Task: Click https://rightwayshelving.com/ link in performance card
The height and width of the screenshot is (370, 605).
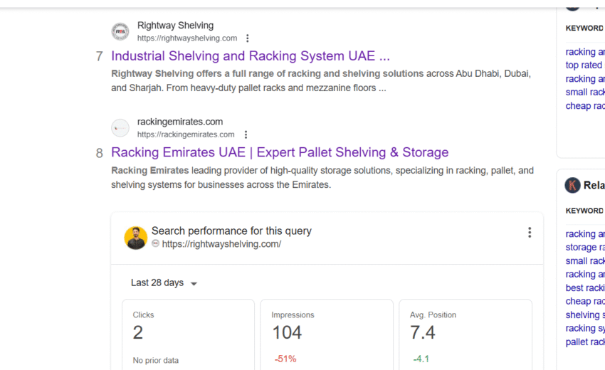Action: [x=221, y=244]
